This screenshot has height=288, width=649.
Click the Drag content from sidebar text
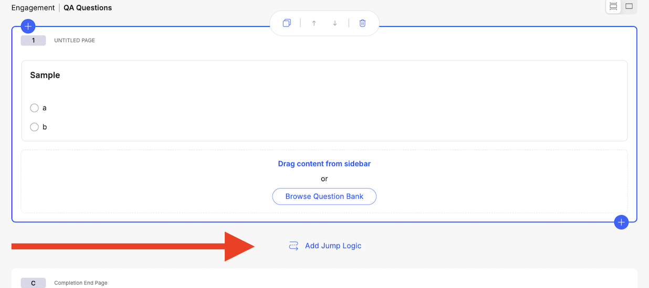tap(324, 164)
